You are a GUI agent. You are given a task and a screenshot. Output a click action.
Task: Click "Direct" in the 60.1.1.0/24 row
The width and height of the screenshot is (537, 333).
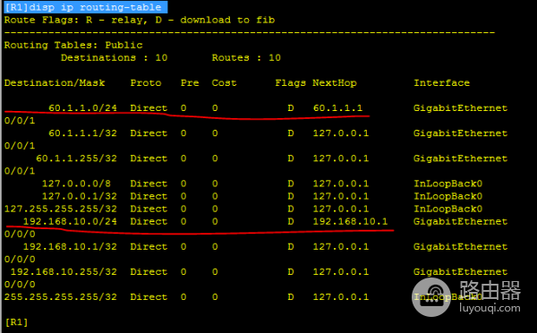pyautogui.click(x=149, y=108)
